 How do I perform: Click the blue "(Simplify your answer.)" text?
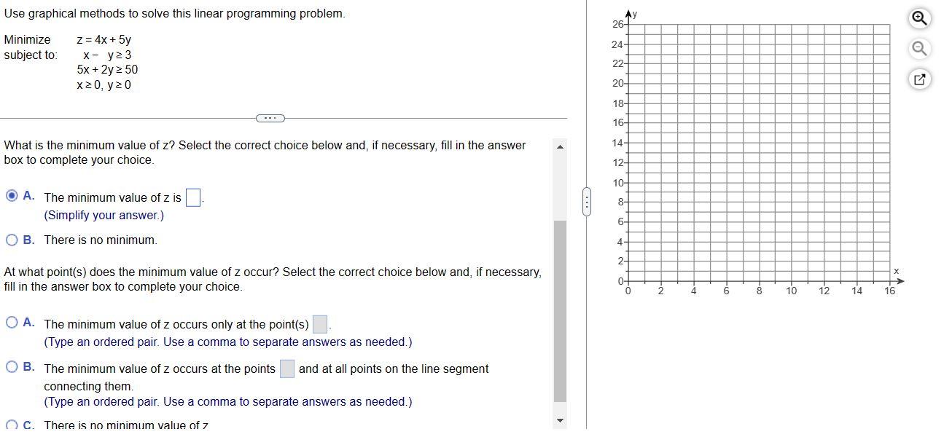pyautogui.click(x=104, y=215)
